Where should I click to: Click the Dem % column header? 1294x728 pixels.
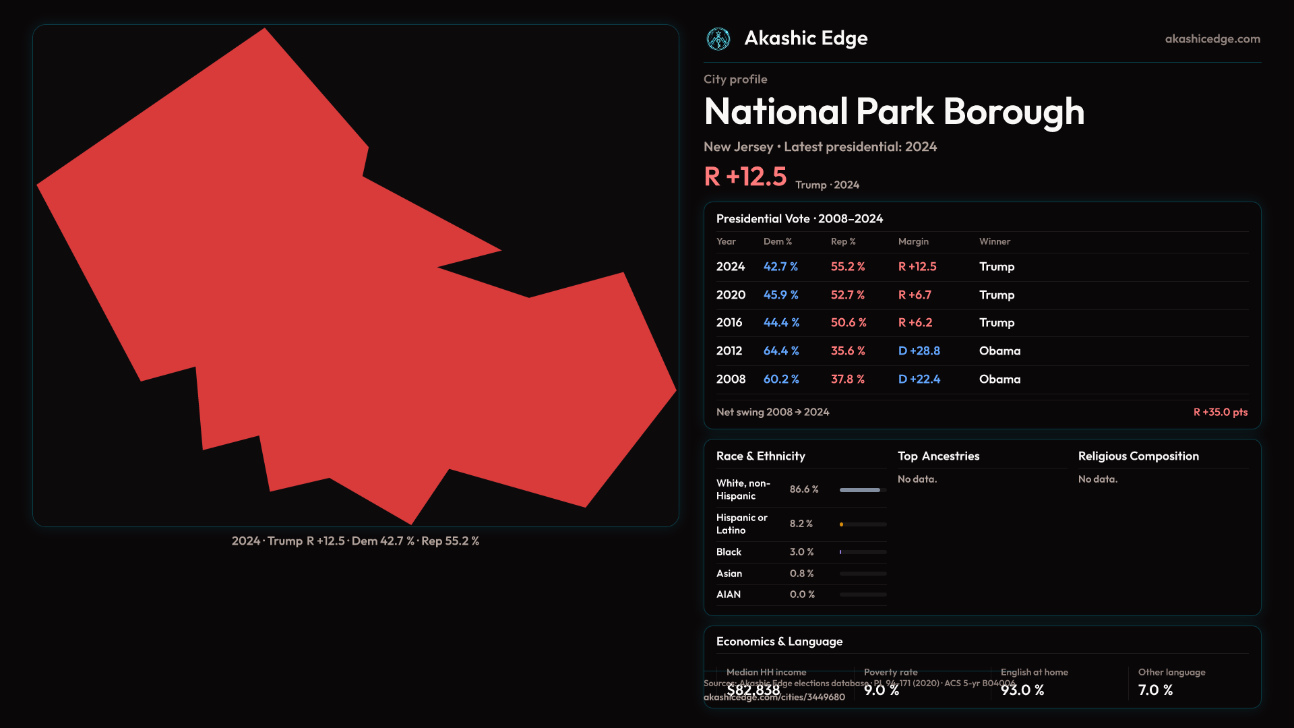tap(777, 241)
